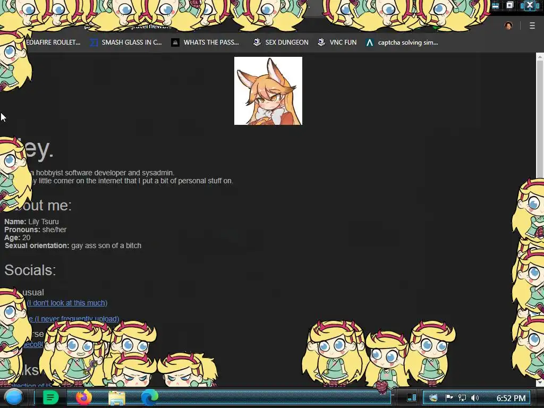The height and width of the screenshot is (408, 544).
Task: Click the Windows Start orb
Action: (x=14, y=397)
